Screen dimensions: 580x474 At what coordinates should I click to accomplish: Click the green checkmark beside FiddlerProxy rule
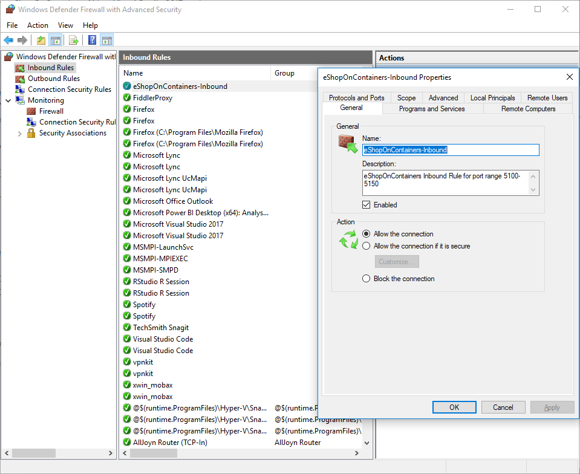[x=127, y=97]
